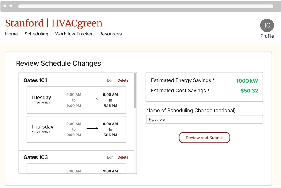Click the Gates 101 heading

(35, 80)
